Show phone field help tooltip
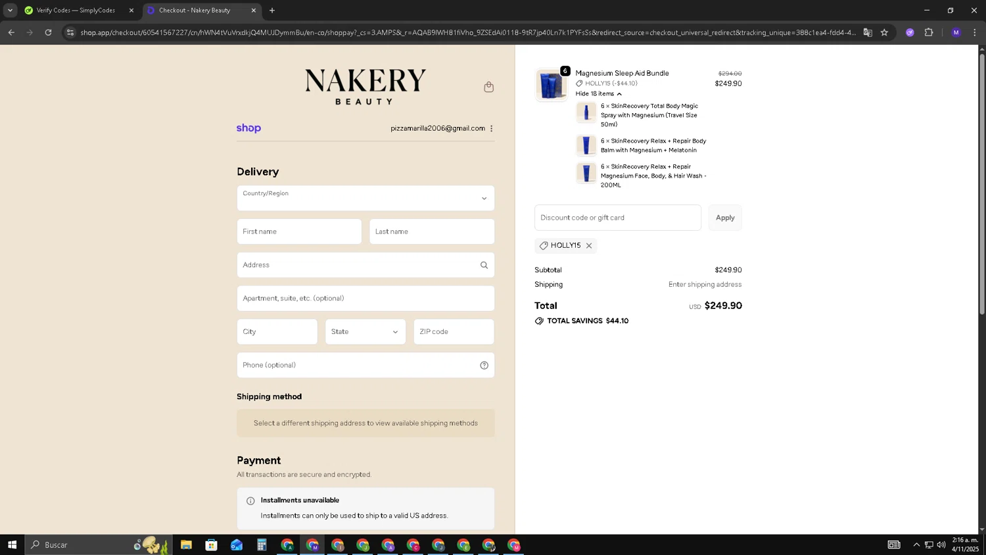The height and width of the screenshot is (555, 986). click(484, 365)
